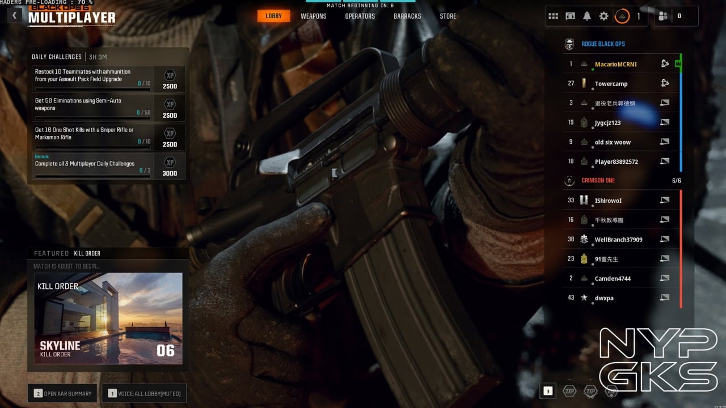Click the Crimson One faction emblem
The width and height of the screenshot is (726, 408).
[x=569, y=181]
